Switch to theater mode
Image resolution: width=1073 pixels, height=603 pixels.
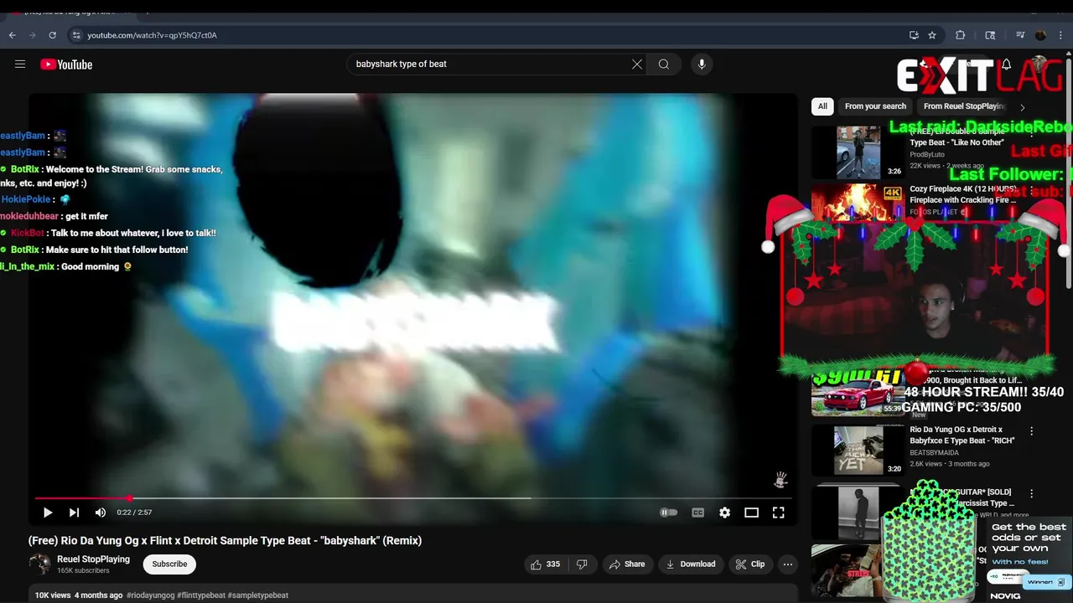(751, 513)
